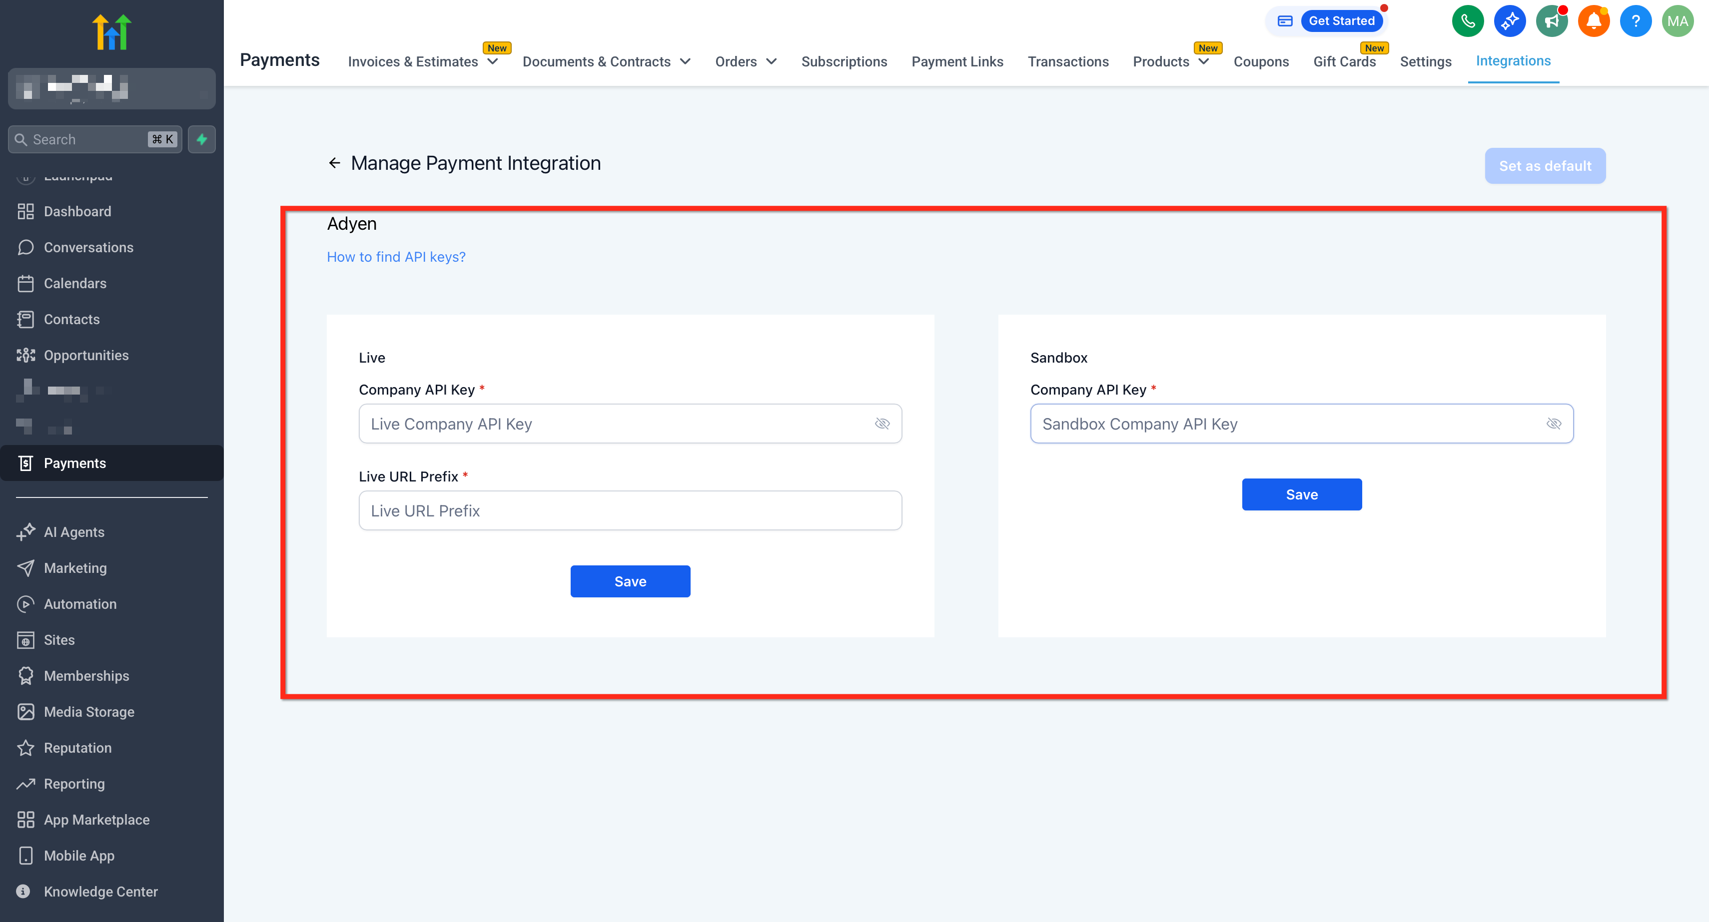Go to Automation in the sidebar
This screenshot has width=1709, height=922.
point(80,604)
